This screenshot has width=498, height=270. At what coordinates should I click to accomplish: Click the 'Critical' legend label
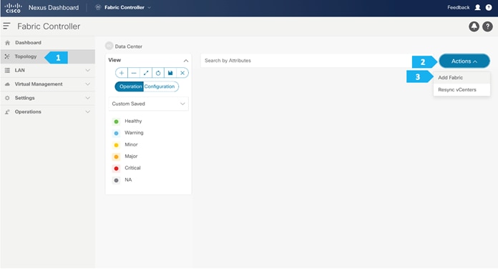132,168
